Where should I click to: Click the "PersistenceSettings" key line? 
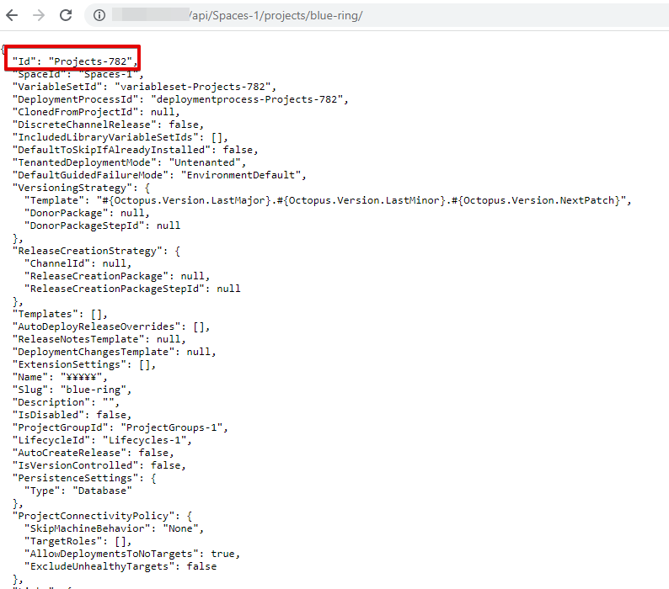[84, 478]
